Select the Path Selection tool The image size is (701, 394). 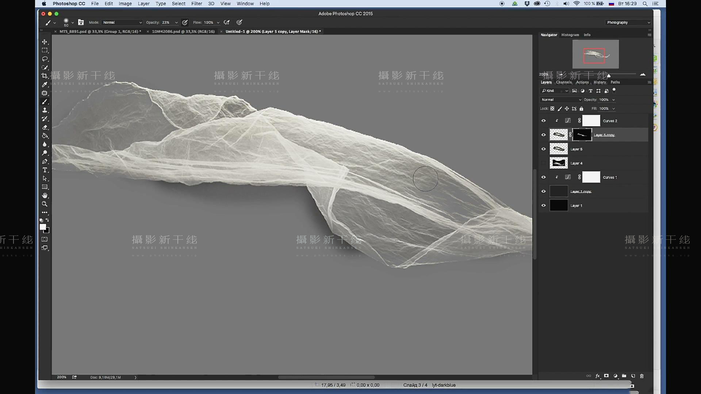(45, 179)
